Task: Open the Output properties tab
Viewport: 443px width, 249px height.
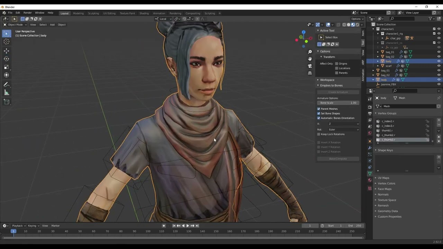Action: pos(370,114)
